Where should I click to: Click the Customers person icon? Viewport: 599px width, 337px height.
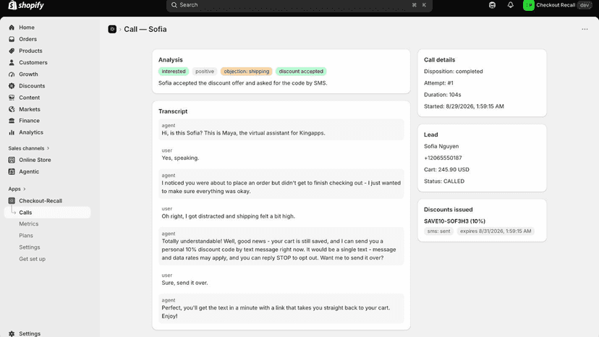click(12, 62)
